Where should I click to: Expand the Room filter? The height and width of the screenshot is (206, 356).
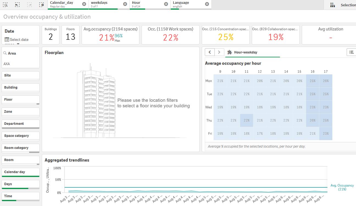pos(21,160)
